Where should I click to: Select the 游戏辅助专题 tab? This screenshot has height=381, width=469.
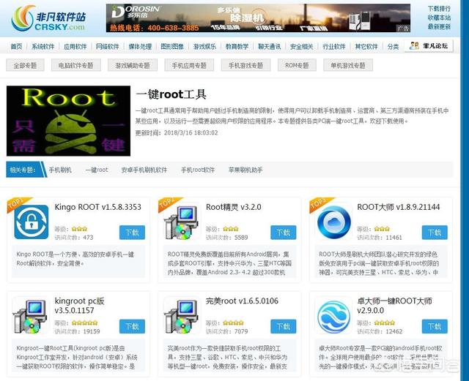(133, 65)
